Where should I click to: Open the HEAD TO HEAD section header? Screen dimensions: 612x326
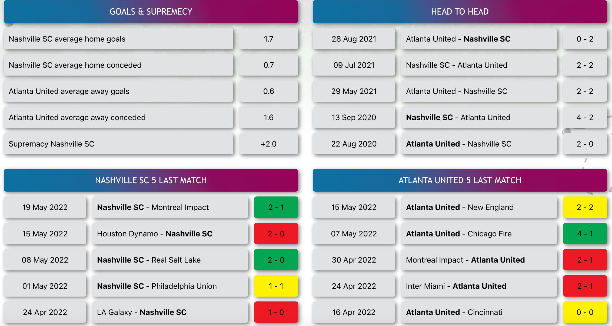tap(460, 12)
